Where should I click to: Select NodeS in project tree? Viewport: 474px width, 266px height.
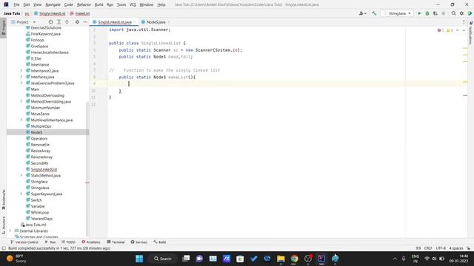36,132
